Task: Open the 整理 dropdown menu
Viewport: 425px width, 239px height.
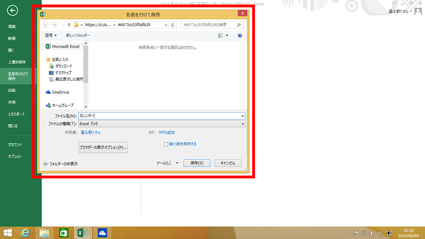Action: point(52,35)
